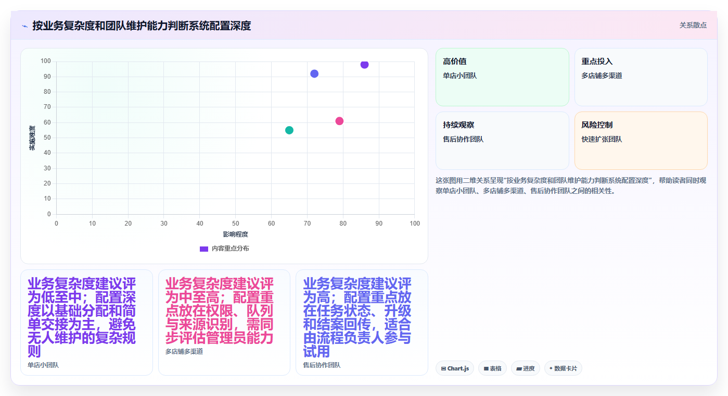Click the square icon inside the 表格 tag
728x396 pixels.
click(486, 368)
